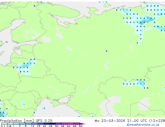Click the '0.1' legend scale label

pos(3,126)
